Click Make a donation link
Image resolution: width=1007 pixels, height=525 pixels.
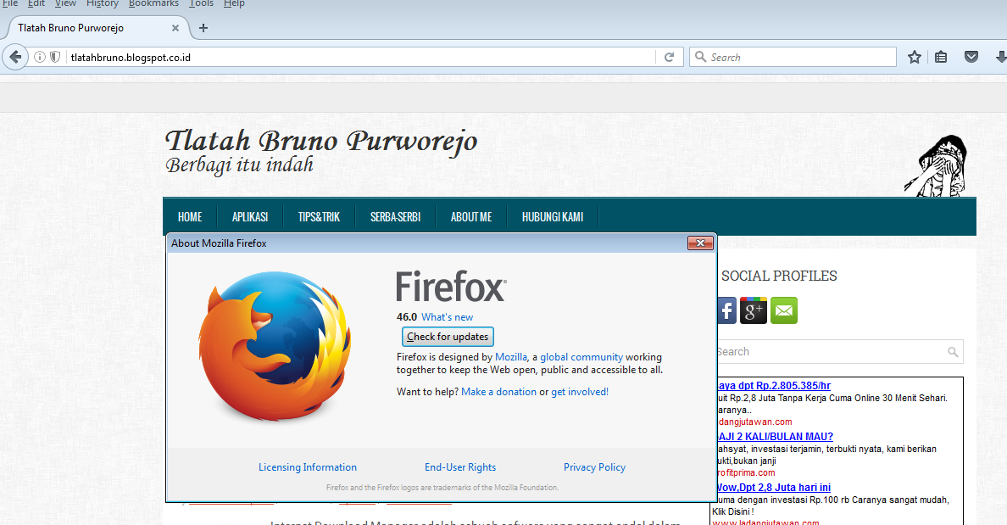tap(498, 392)
